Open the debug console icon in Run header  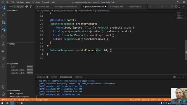pyautogui.click(x=31, y=7)
